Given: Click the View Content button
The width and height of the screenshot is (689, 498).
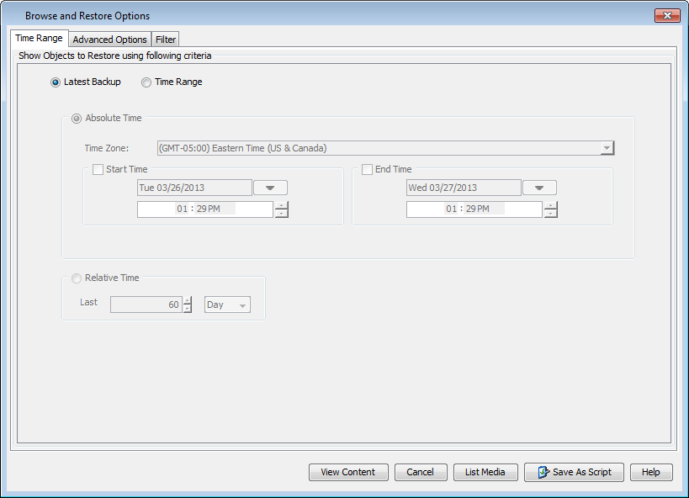Looking at the screenshot, I should [x=347, y=473].
